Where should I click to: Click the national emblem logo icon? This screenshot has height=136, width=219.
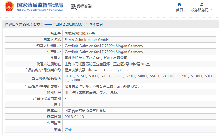[x=9, y=6]
